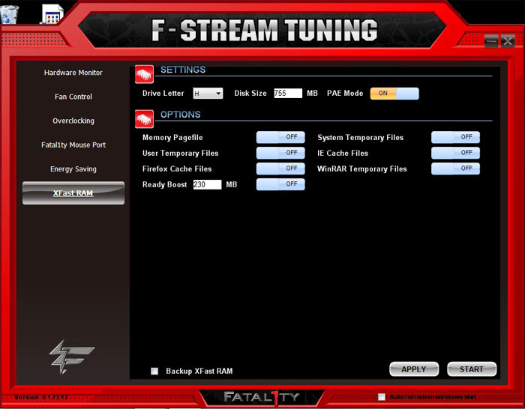This screenshot has width=525, height=409.
Task: Click the FATAL1TY logo at bottom
Action: pyautogui.click(x=262, y=397)
